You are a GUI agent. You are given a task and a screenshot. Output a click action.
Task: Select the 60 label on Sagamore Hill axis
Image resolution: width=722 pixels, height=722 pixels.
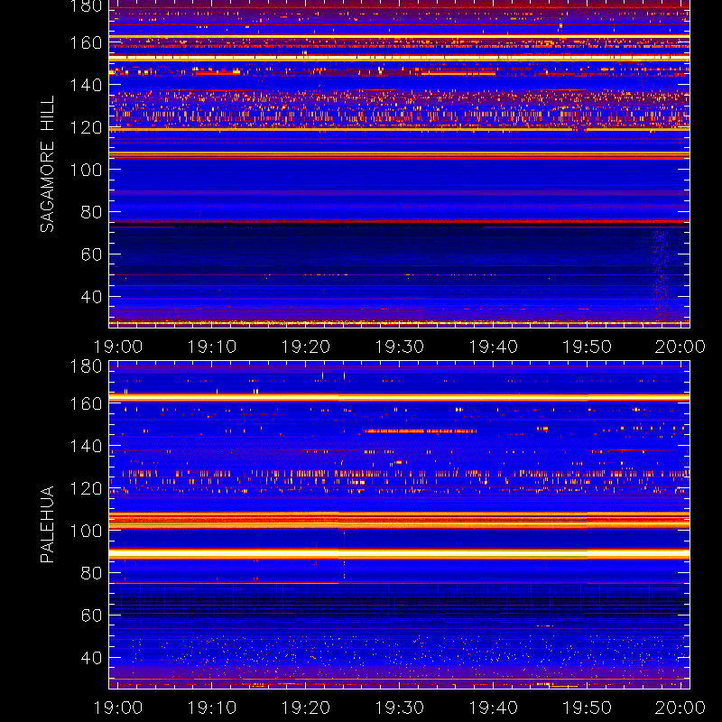coord(91,255)
